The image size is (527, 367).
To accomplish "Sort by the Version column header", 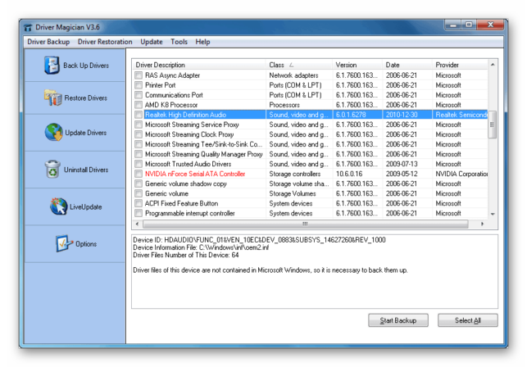I will tap(357, 65).
